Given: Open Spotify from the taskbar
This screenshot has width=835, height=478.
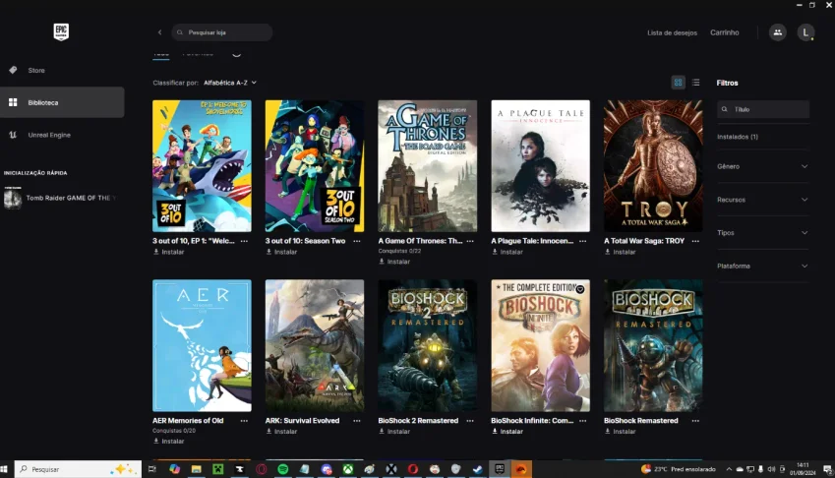Looking at the screenshot, I should (283, 469).
